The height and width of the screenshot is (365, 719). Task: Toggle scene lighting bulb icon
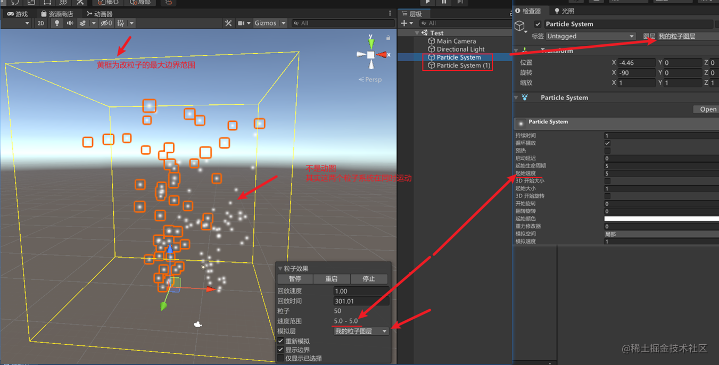click(57, 23)
